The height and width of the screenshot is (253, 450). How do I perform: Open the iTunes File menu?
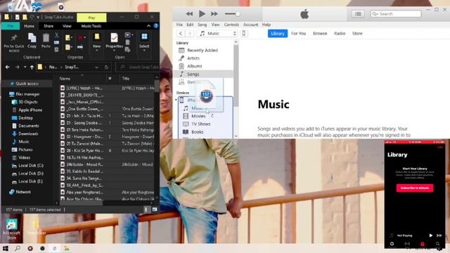[x=179, y=25]
